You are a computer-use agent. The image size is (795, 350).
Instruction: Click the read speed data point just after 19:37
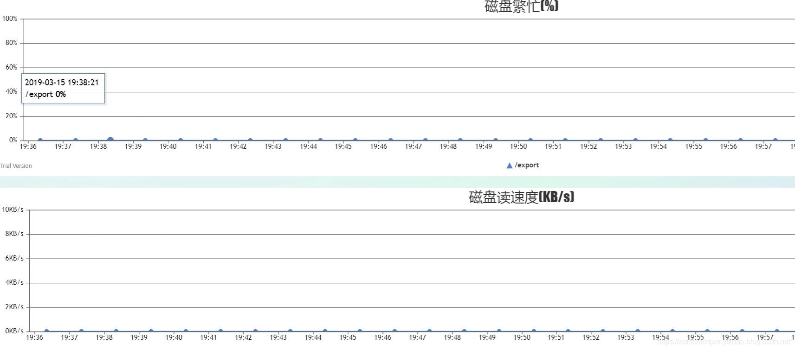coord(81,331)
